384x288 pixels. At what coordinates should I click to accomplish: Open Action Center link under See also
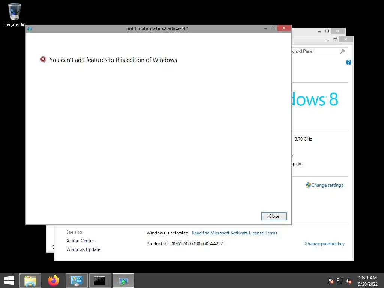tap(80, 241)
